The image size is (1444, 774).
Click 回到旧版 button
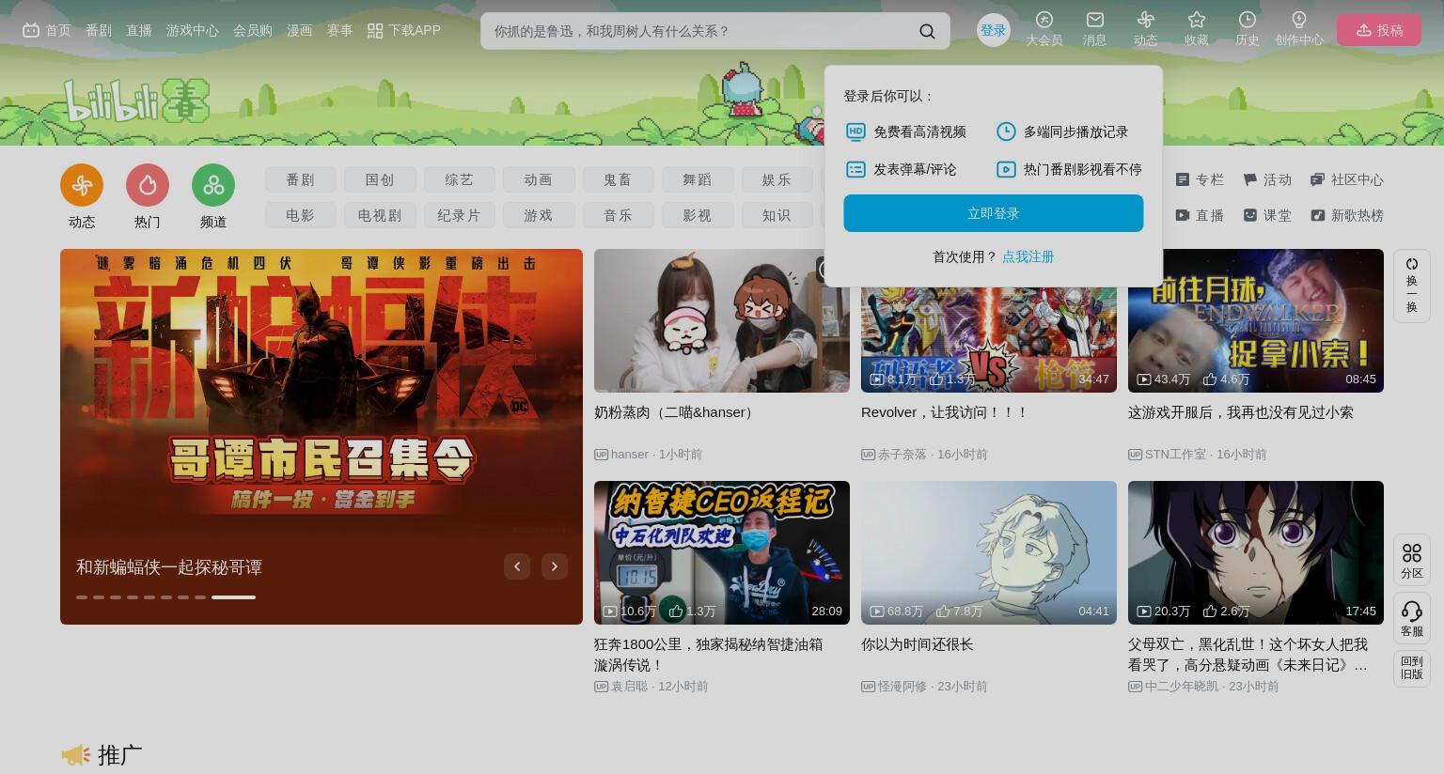click(1412, 668)
